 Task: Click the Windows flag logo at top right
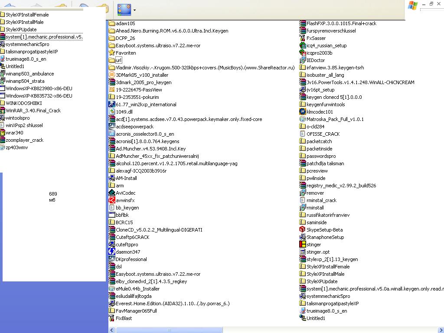pos(413,5)
